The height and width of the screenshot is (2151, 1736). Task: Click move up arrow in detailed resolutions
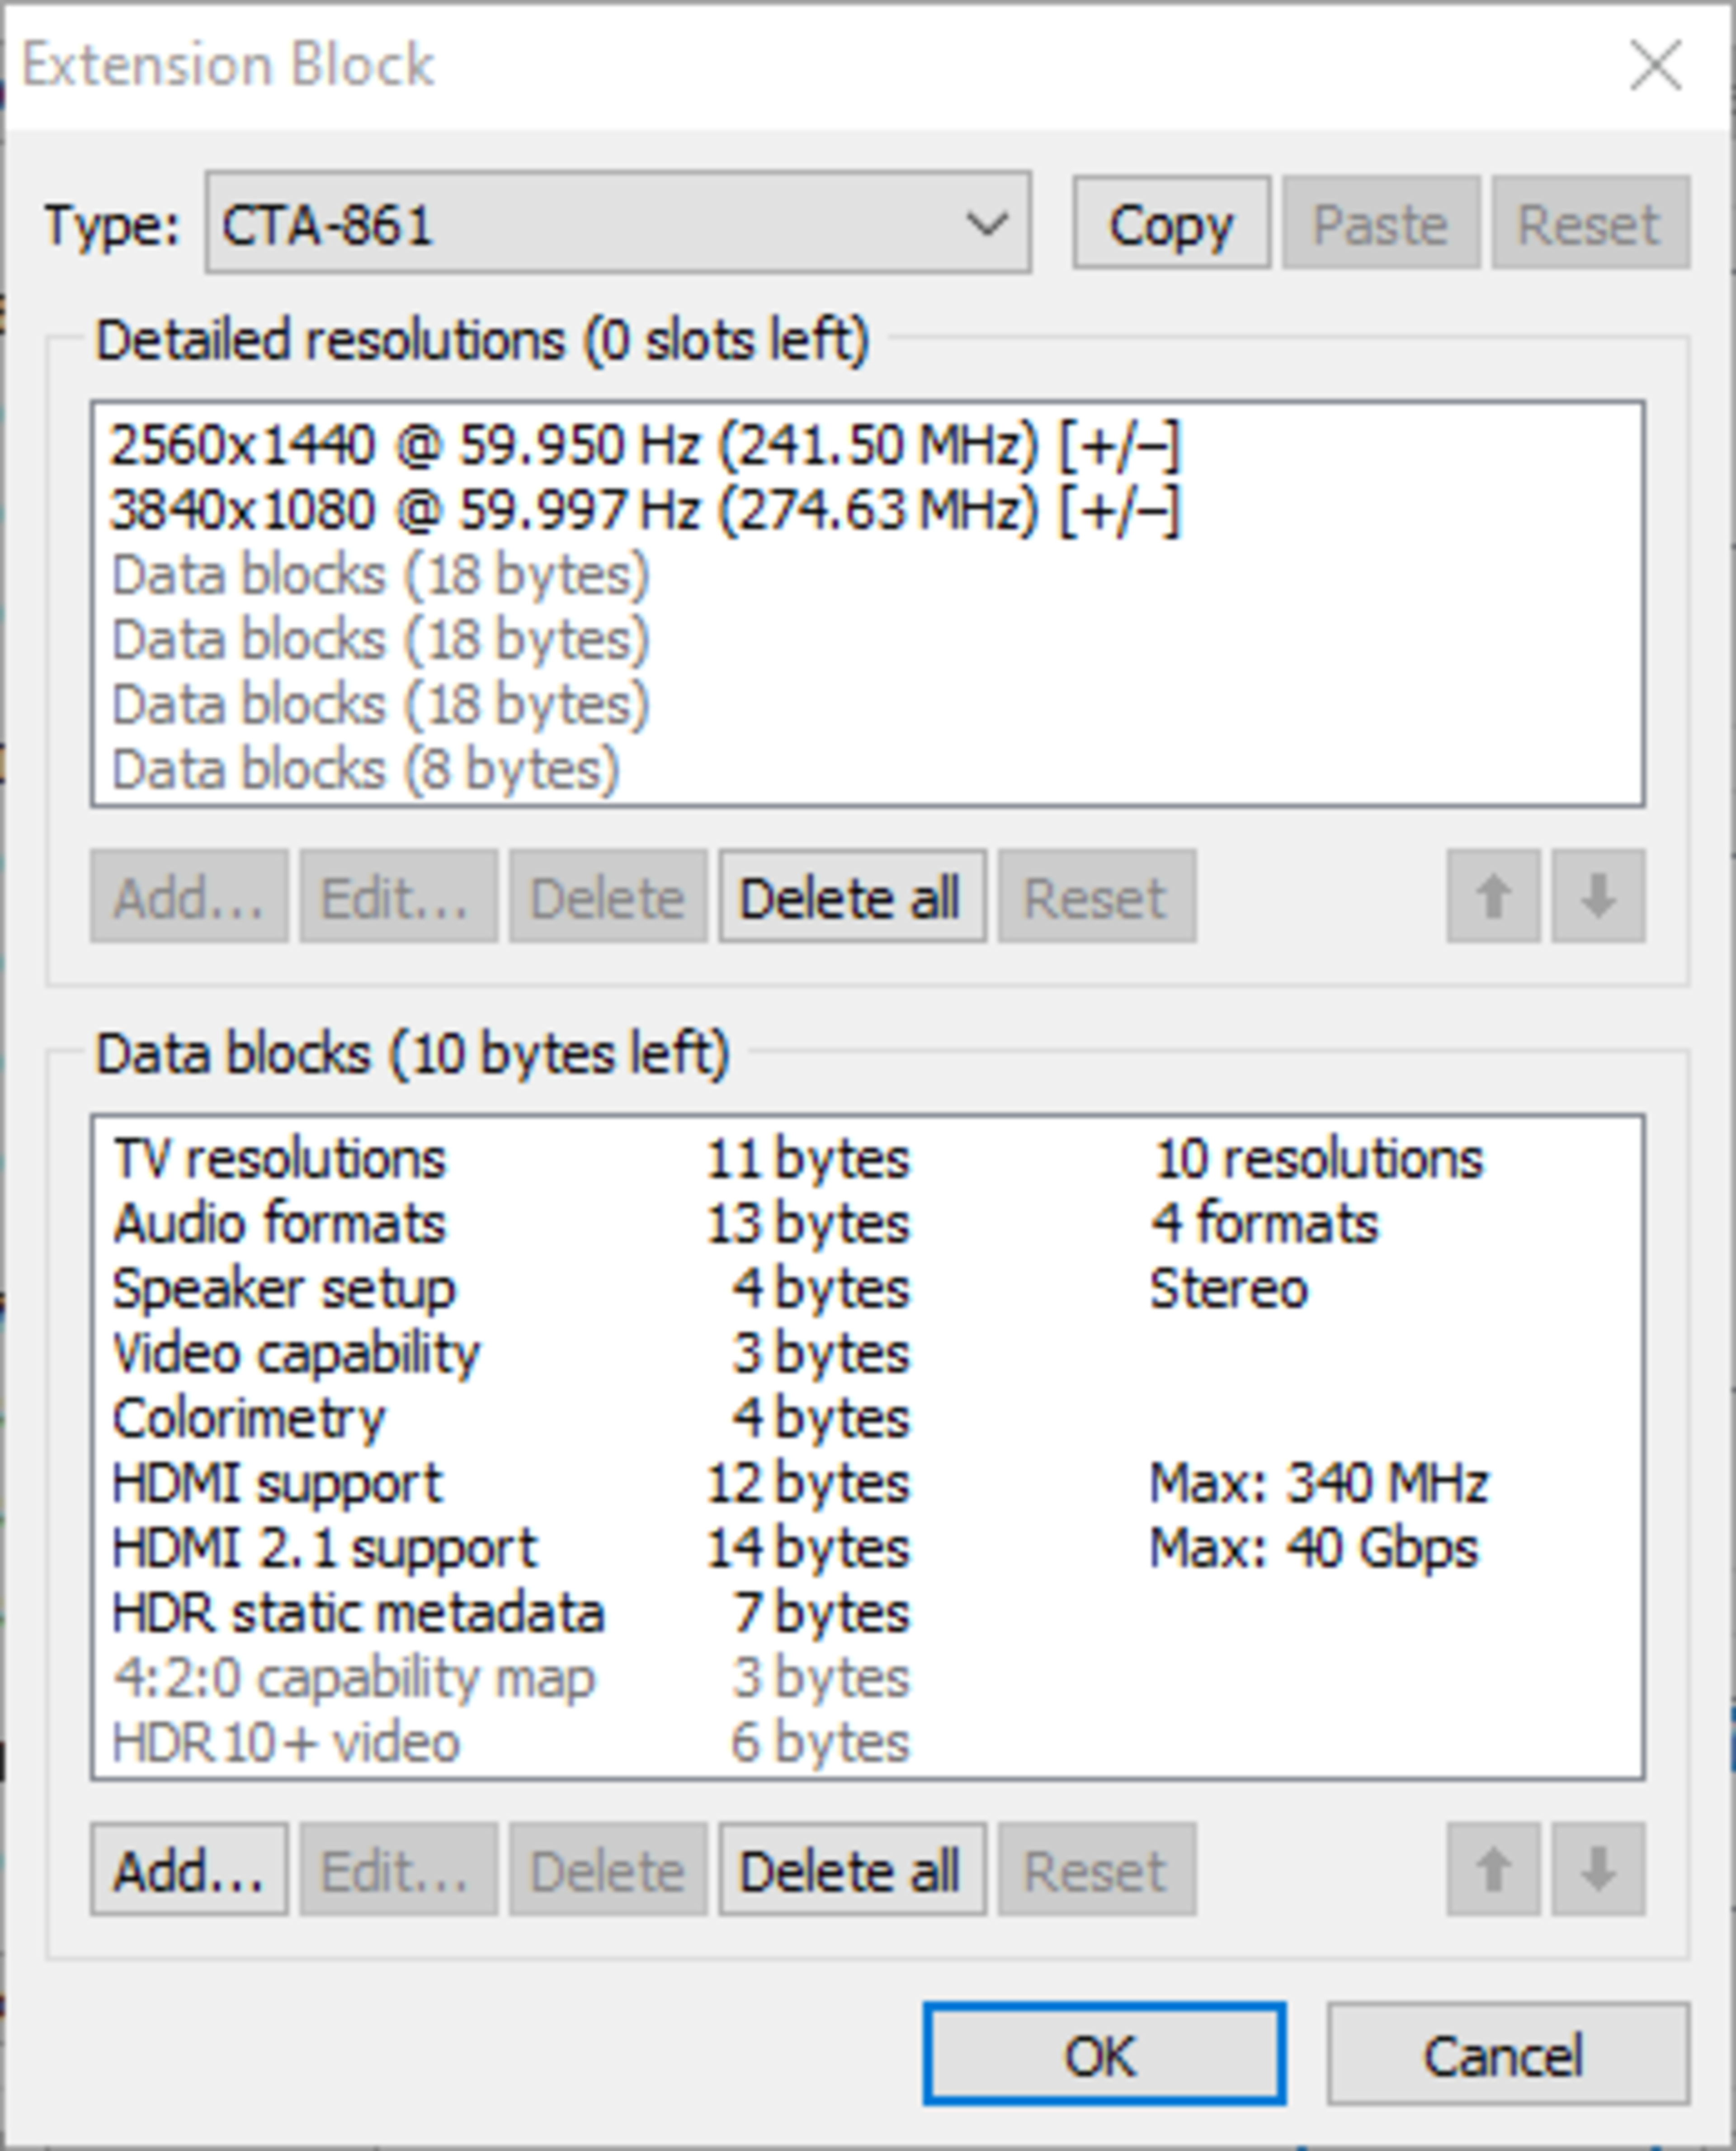(x=1492, y=896)
